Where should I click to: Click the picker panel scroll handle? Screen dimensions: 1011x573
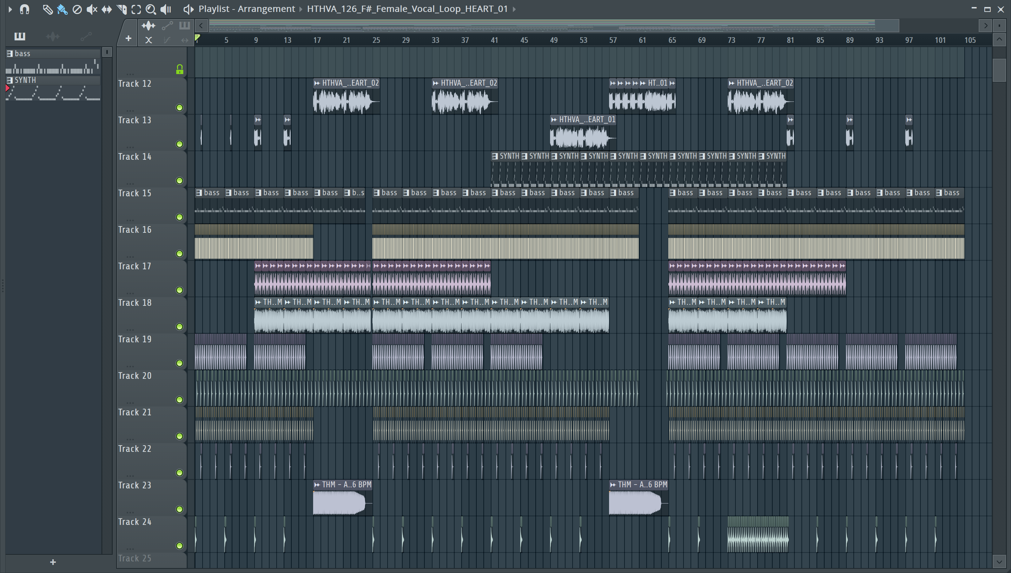[107, 52]
